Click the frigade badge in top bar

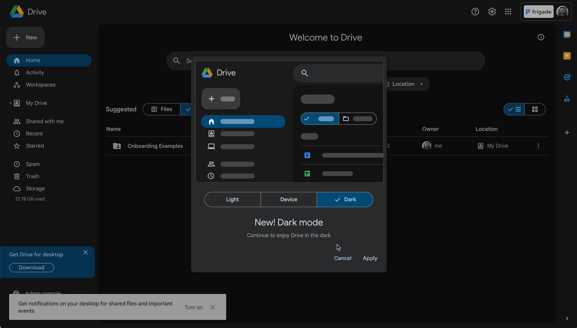539,12
